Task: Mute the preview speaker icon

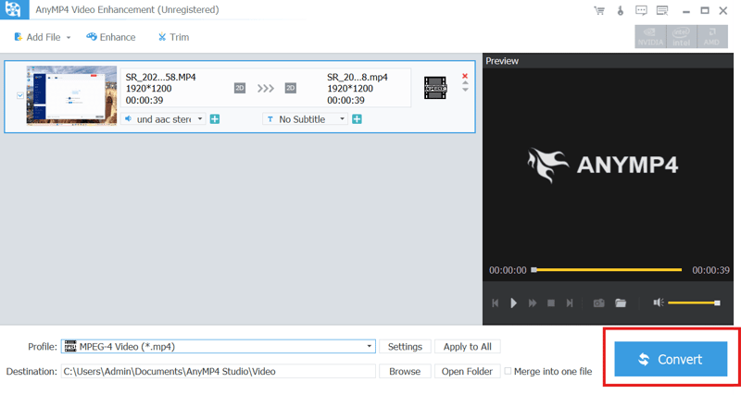Action: tap(658, 302)
